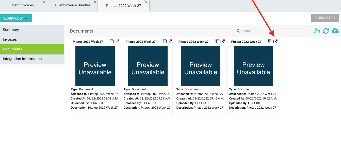Open the Invoices section in sidebar
Image resolution: width=341 pixels, height=142 pixels.
[x=10, y=39]
